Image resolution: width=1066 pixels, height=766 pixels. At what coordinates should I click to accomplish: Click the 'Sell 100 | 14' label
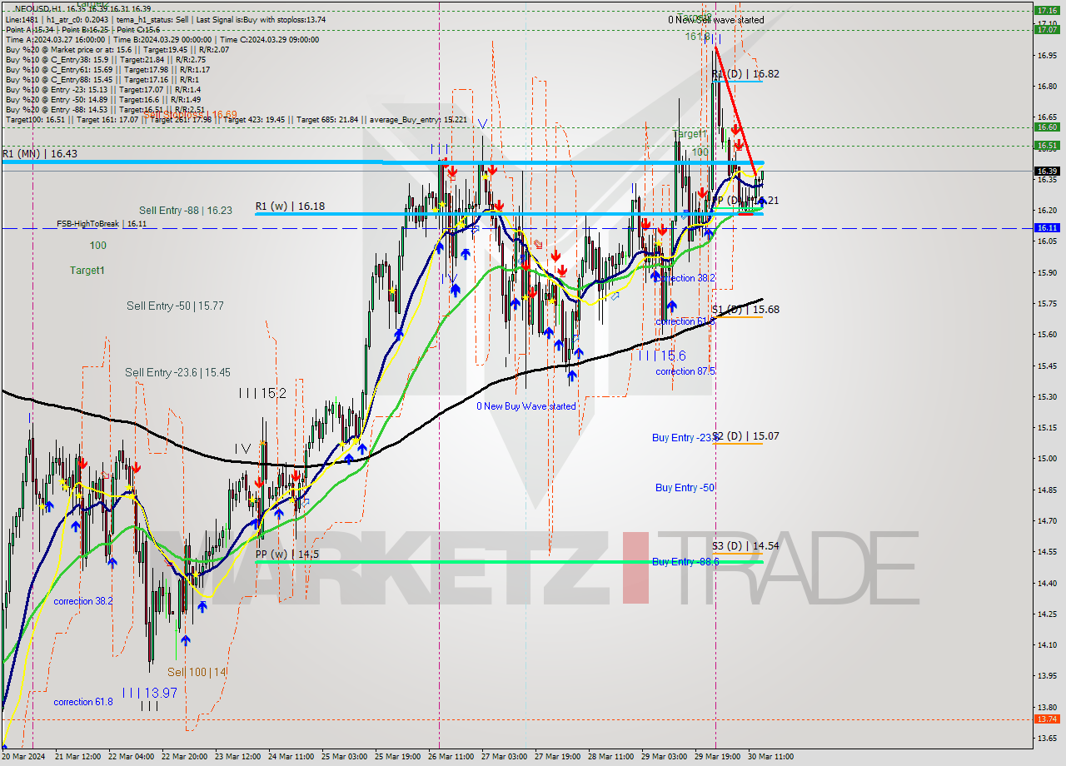tap(197, 672)
